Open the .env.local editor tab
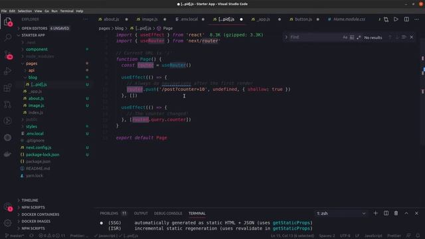Viewport: 425px width, 239px height. click(189, 19)
